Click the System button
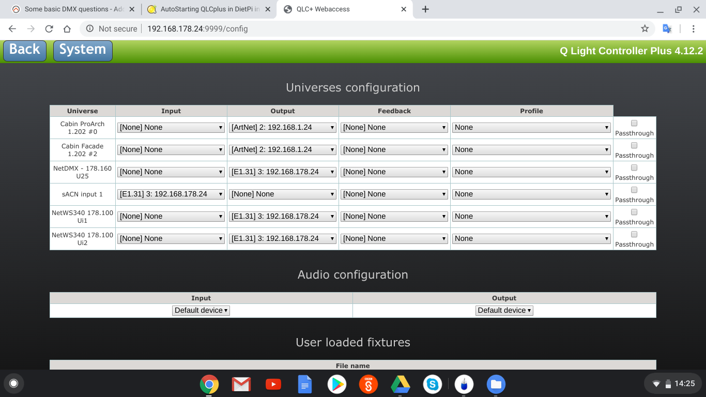The image size is (706, 397). [x=83, y=51]
